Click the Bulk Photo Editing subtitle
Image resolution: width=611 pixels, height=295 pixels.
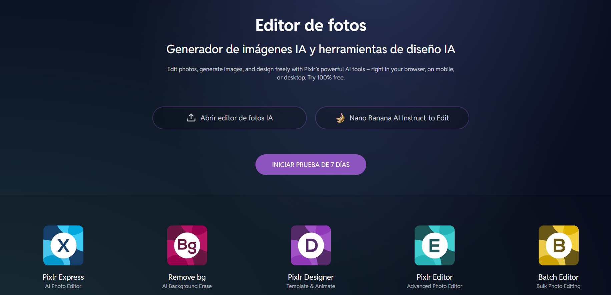559,286
